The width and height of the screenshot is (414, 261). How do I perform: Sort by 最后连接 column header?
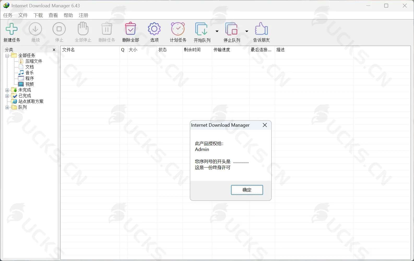point(262,50)
